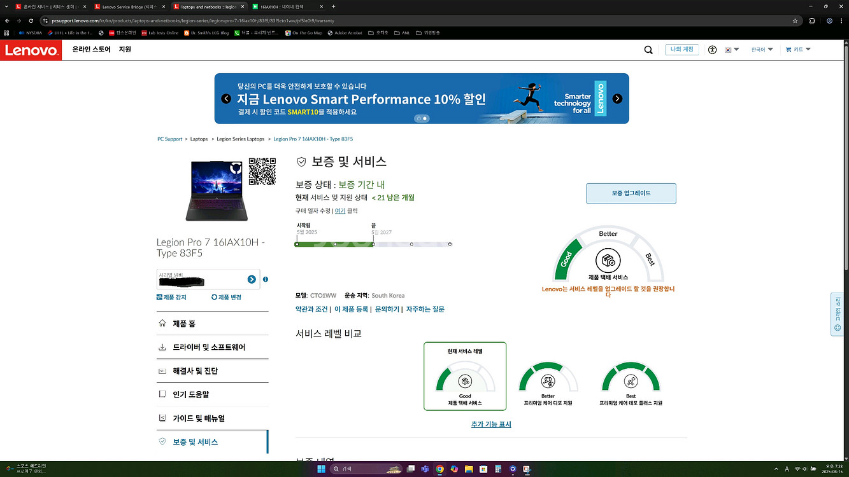Click 제품 감지 detect product link
Viewport: 849px width, 477px height.
point(172,297)
